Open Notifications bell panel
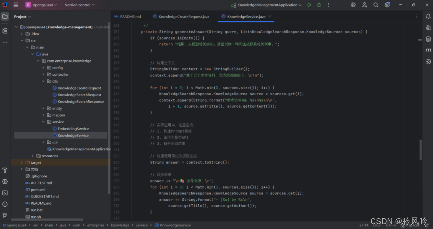 [x=428, y=17]
